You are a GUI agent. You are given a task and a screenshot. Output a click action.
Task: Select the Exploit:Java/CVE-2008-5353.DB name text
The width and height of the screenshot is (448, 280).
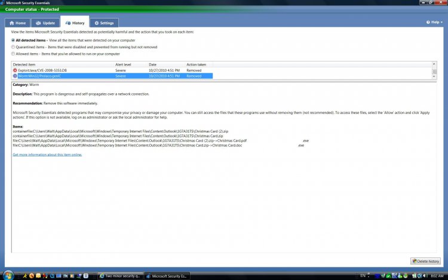42,70
